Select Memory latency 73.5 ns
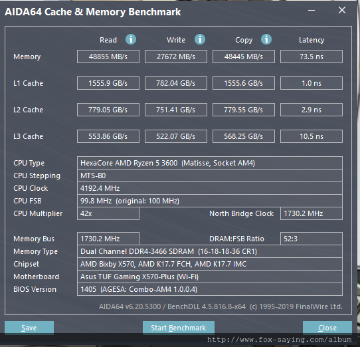Viewport: 360px width, 347px height. [x=312, y=57]
